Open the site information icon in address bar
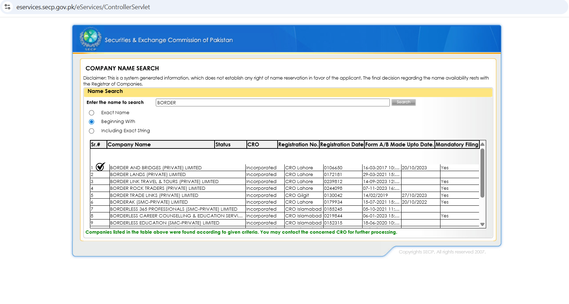This screenshot has height=304, width=569. 7,7
